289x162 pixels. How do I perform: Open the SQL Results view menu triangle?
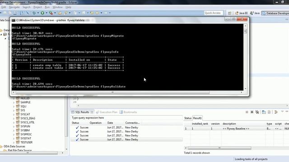click(x=282, y=112)
